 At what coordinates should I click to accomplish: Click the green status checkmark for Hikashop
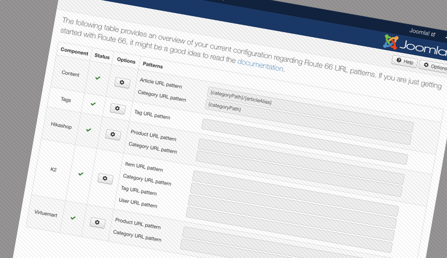click(x=89, y=130)
